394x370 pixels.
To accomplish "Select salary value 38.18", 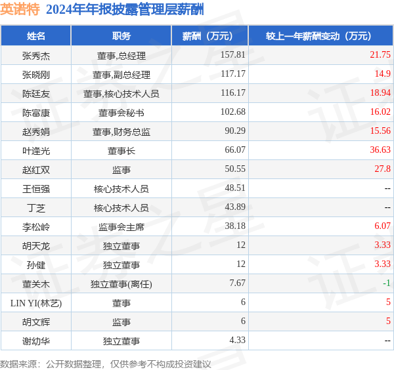I will coord(235,226).
